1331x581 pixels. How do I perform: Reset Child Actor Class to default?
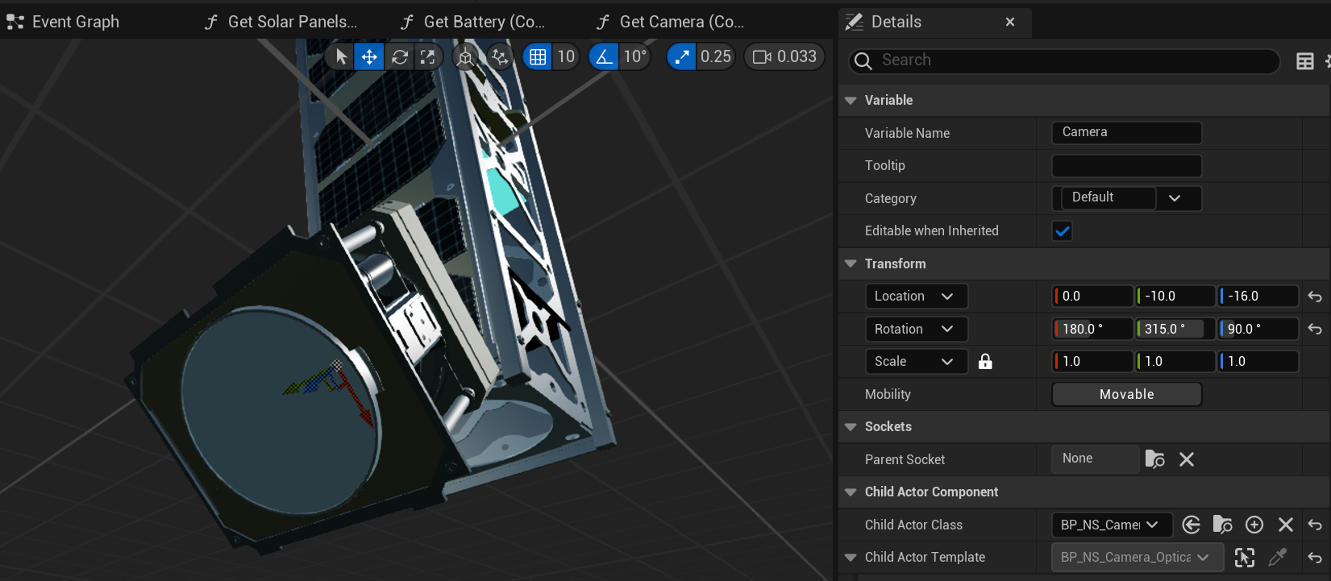coord(1315,525)
